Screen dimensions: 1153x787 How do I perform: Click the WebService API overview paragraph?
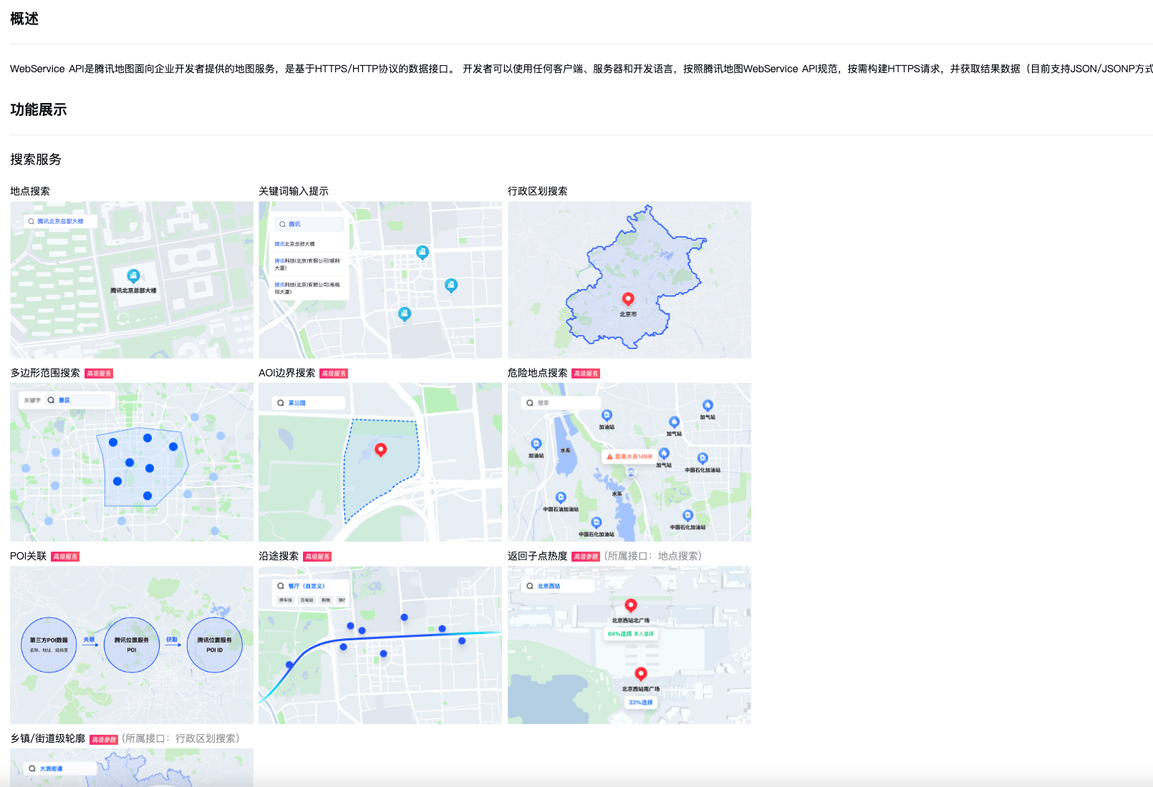[582, 69]
